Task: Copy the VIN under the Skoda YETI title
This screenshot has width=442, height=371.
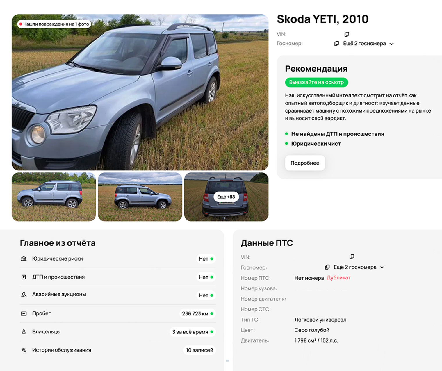Action: point(347,34)
